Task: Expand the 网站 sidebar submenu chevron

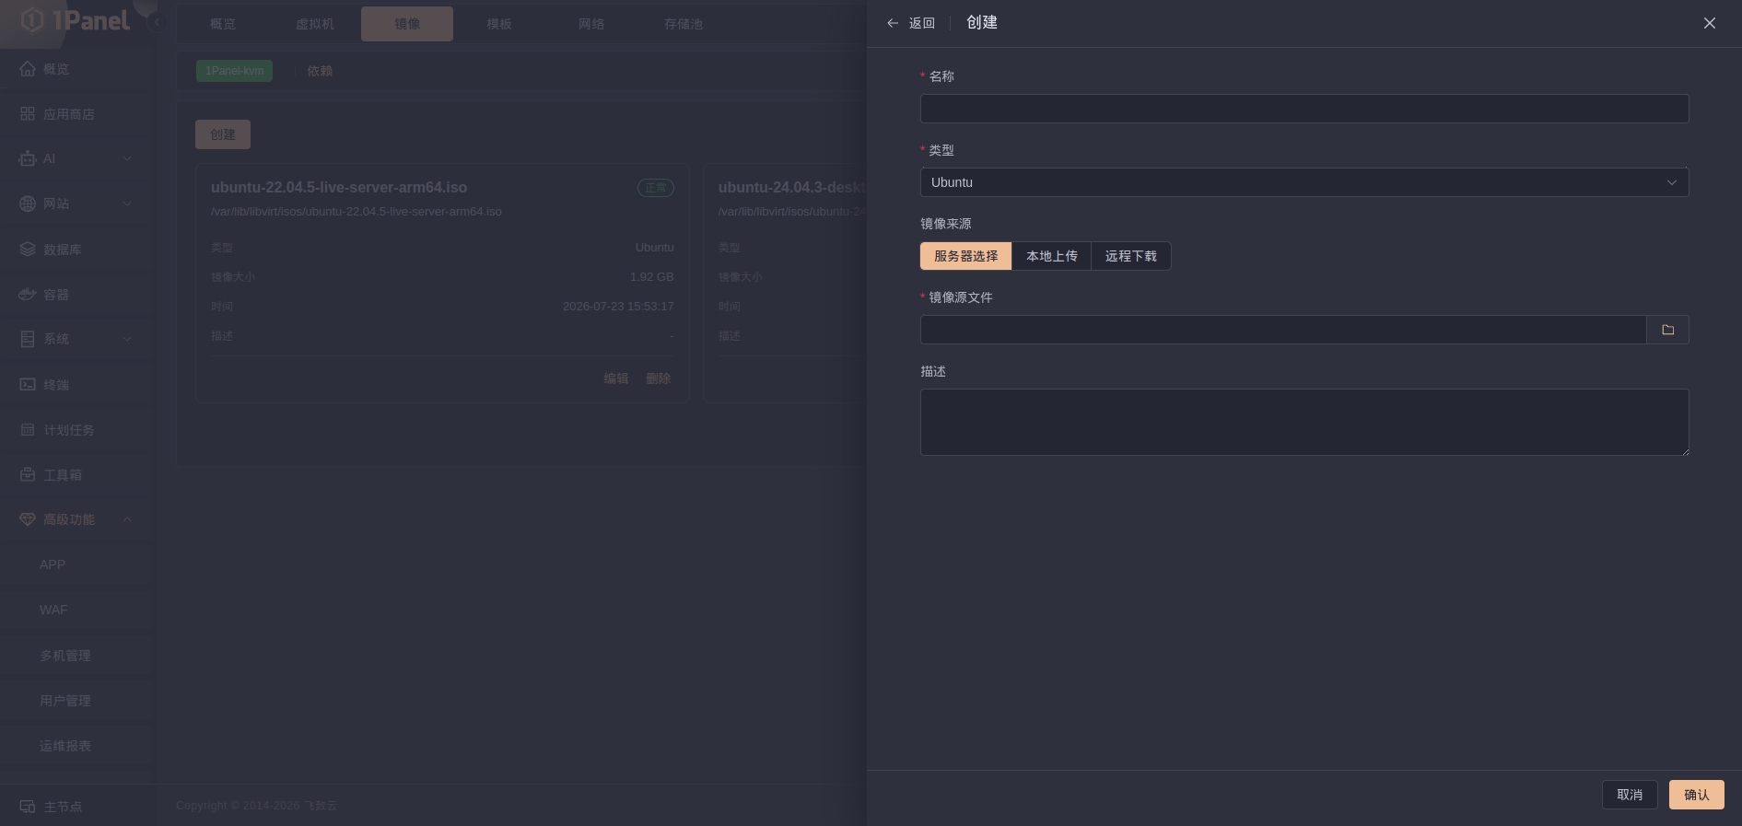Action: pos(127,204)
